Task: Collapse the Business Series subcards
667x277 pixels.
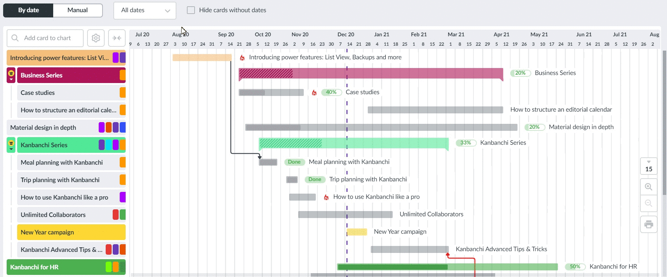Action: pyautogui.click(x=11, y=80)
